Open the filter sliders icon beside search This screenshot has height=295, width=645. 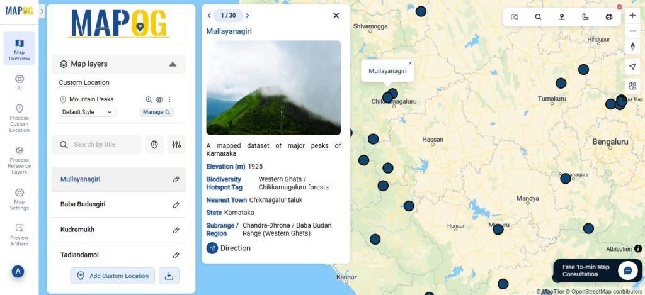pyautogui.click(x=176, y=145)
